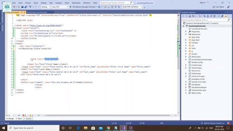Open the Any CPU platform dropdown
This screenshot has height=131, width=233.
coord(60,7)
